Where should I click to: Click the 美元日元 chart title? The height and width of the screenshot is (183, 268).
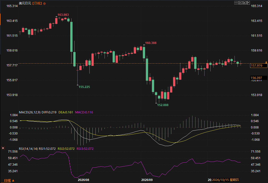tap(25, 3)
